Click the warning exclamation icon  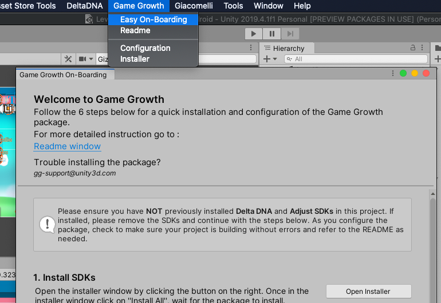[47, 224]
